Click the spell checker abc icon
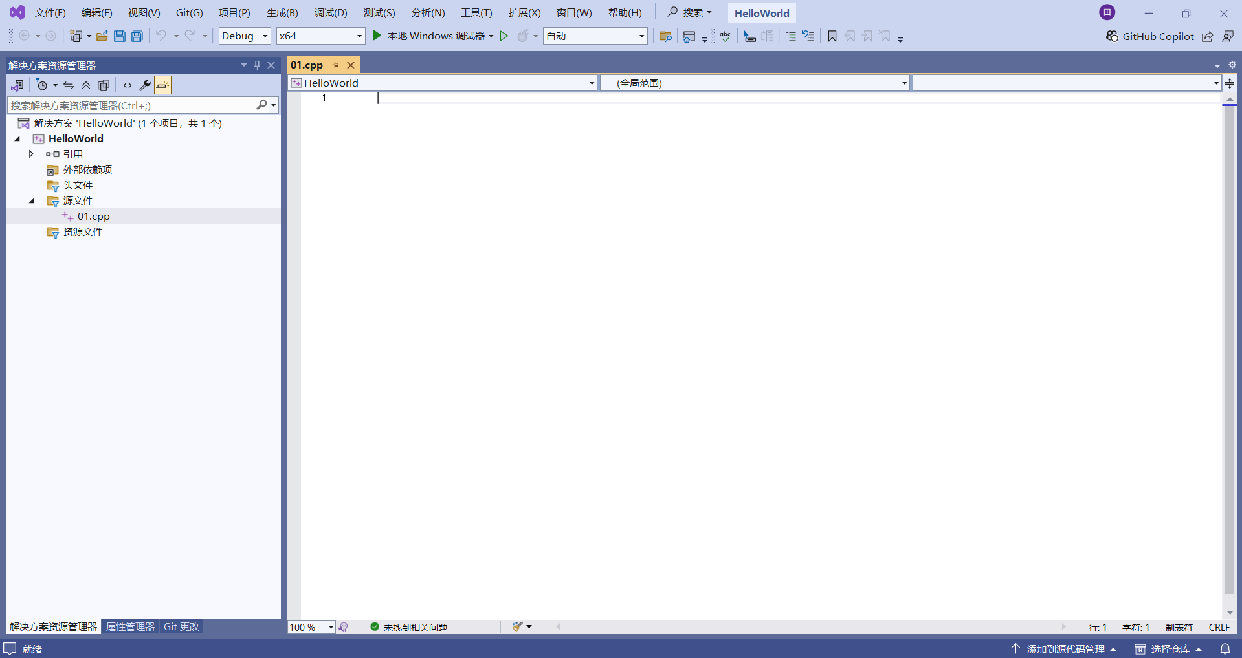The height and width of the screenshot is (658, 1242). coord(726,36)
